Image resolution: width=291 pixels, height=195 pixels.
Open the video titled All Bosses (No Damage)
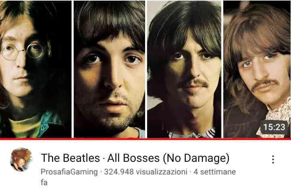(135, 158)
